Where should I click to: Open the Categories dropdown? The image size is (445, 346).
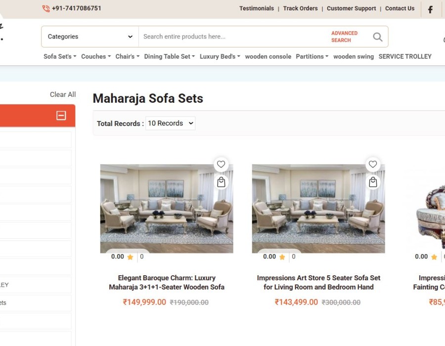click(90, 37)
